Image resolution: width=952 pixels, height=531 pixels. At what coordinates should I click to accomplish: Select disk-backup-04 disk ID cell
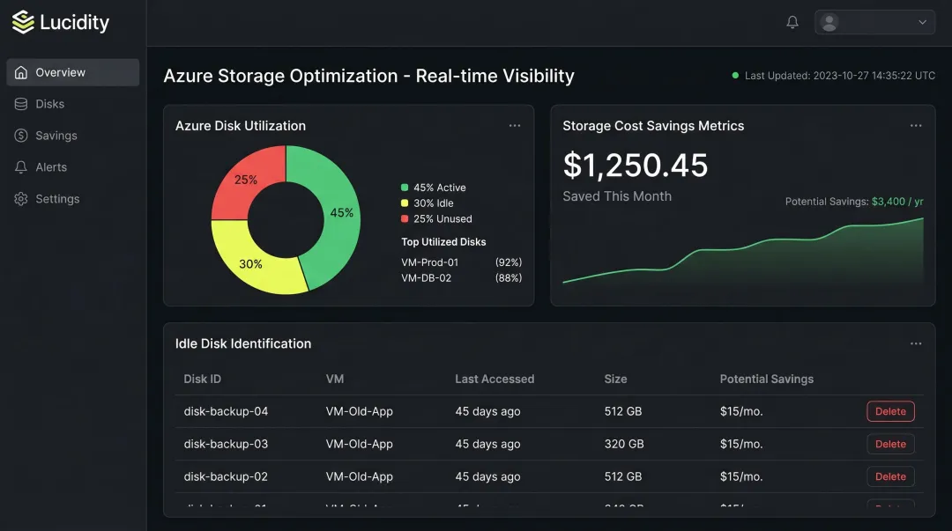tap(226, 411)
